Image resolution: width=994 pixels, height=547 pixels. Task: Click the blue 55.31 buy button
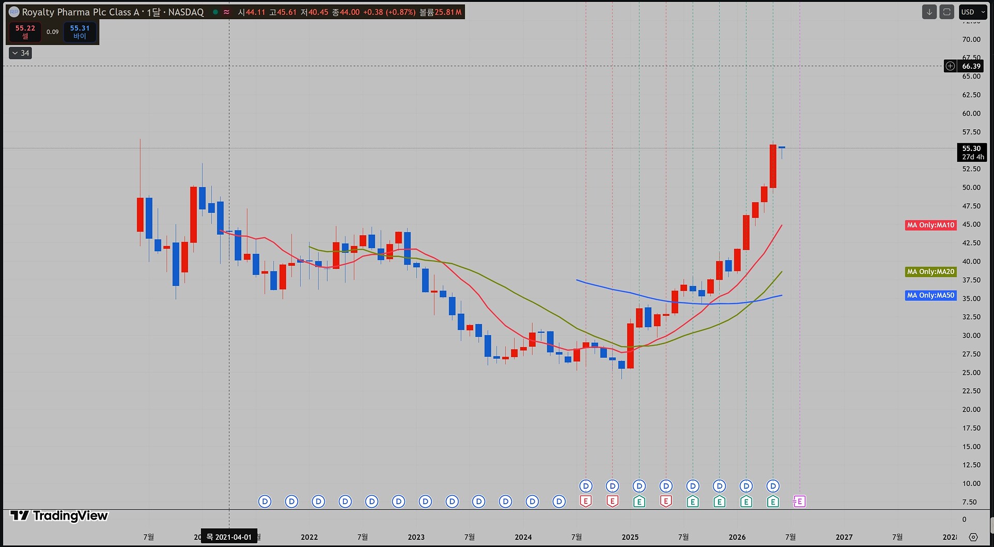pyautogui.click(x=80, y=32)
